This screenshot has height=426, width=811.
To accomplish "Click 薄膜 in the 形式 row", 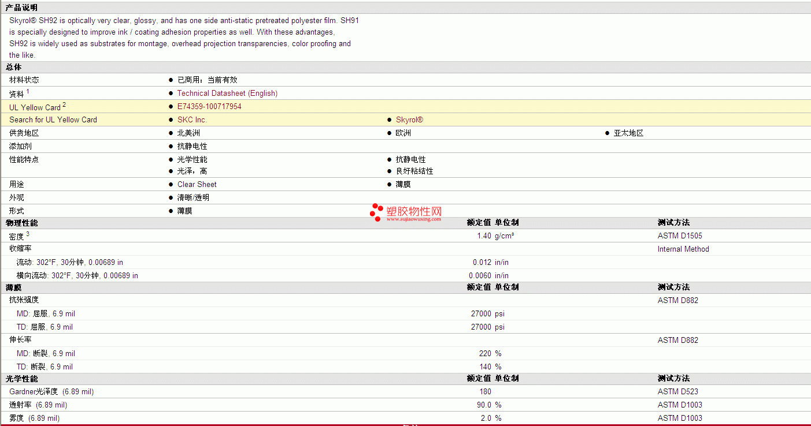I will [185, 211].
